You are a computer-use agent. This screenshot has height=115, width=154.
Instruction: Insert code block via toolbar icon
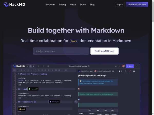[x=35, y=70]
